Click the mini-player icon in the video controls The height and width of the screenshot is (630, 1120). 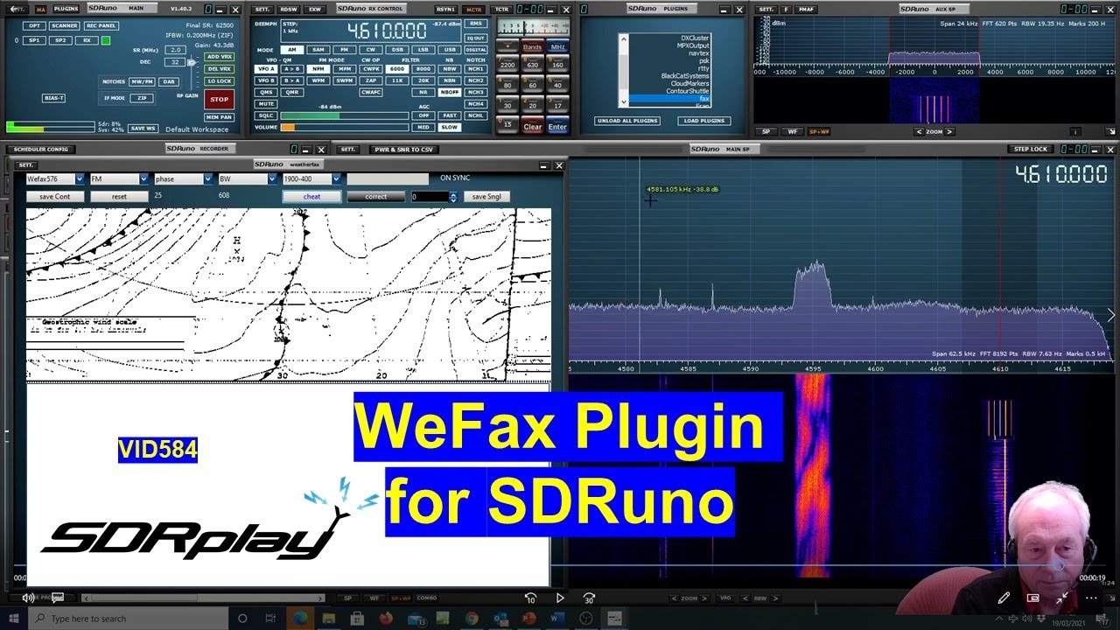[1033, 598]
